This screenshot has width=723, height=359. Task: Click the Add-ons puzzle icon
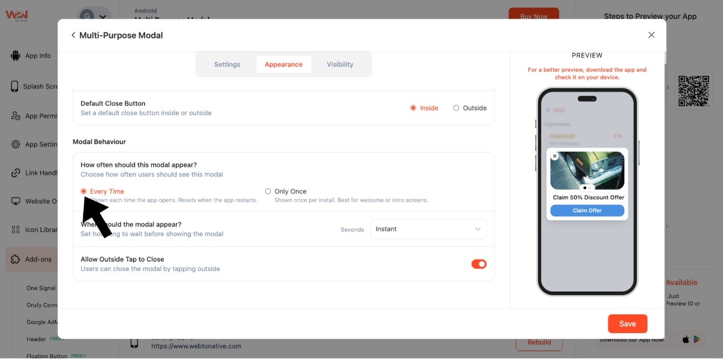click(x=15, y=260)
